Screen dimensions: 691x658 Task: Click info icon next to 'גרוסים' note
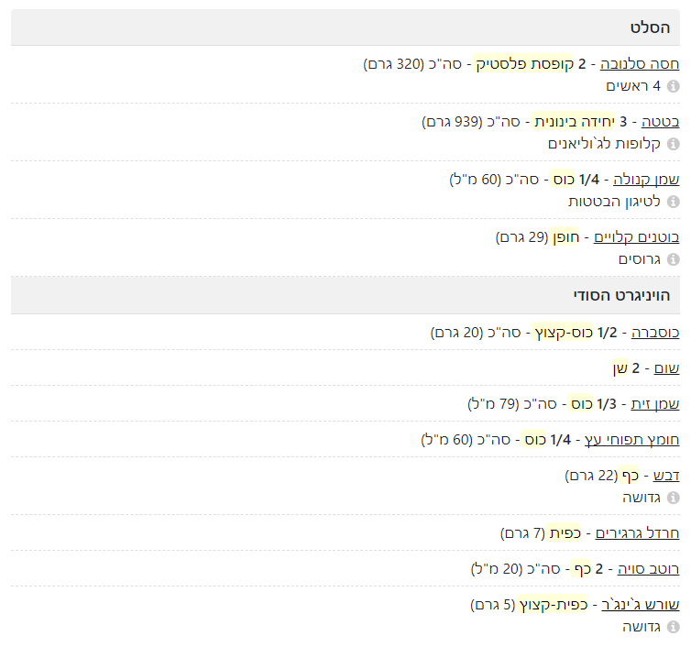(x=674, y=259)
